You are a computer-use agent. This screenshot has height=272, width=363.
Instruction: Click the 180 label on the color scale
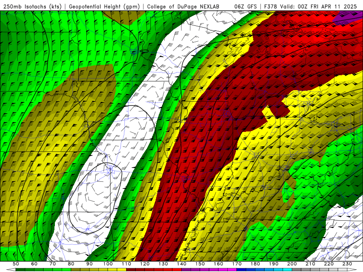pos(255,264)
